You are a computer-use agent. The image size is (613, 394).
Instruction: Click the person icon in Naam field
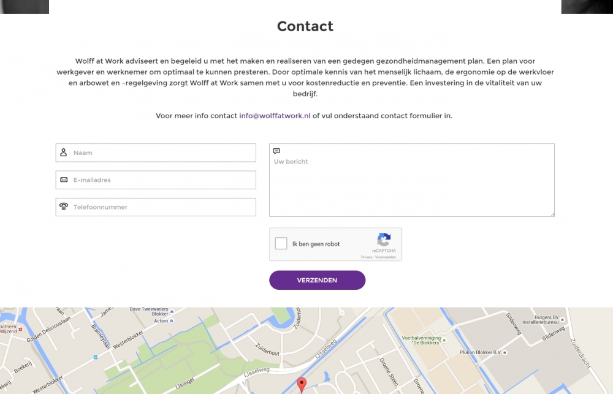tap(63, 153)
